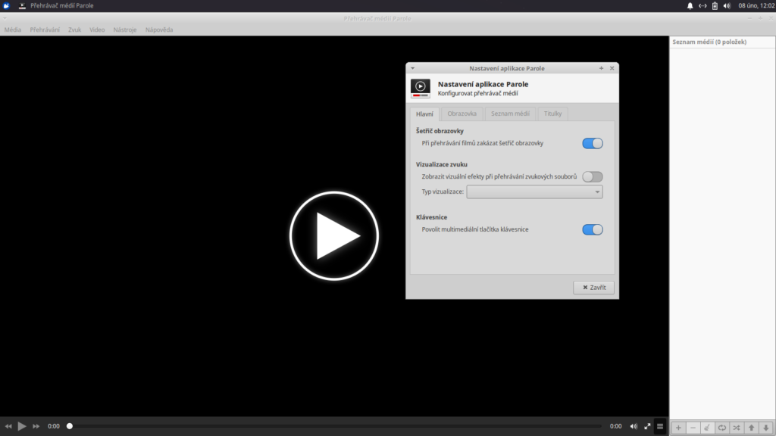Maximize the settings dialog with plus
The width and height of the screenshot is (776, 436).
(x=601, y=68)
